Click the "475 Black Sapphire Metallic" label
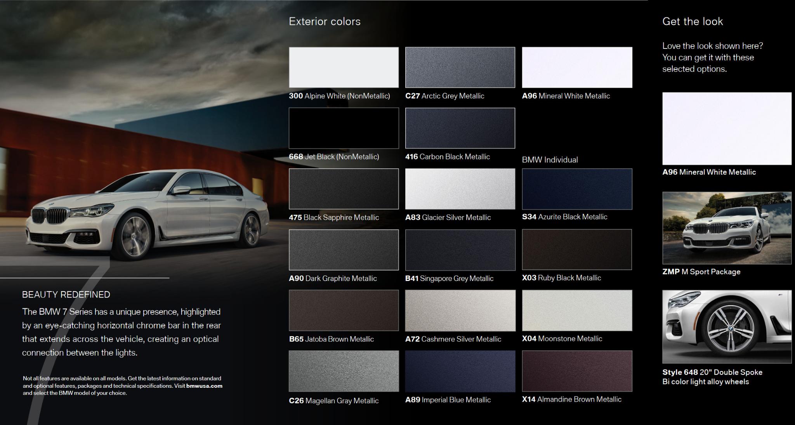 334,217
